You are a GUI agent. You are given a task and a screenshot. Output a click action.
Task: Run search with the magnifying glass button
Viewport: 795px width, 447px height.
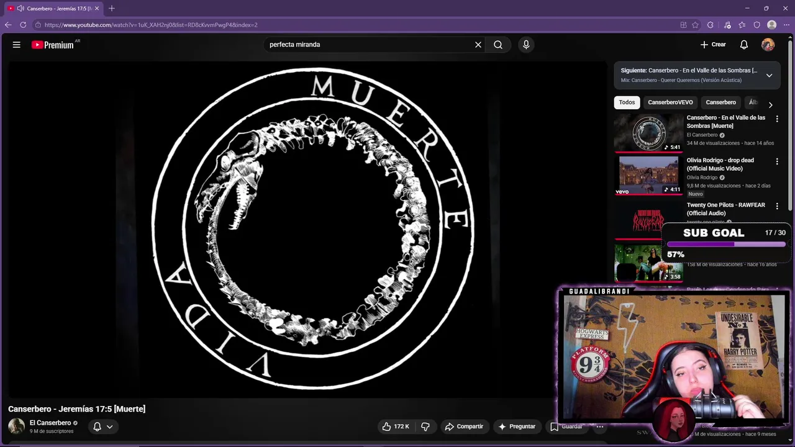click(498, 45)
